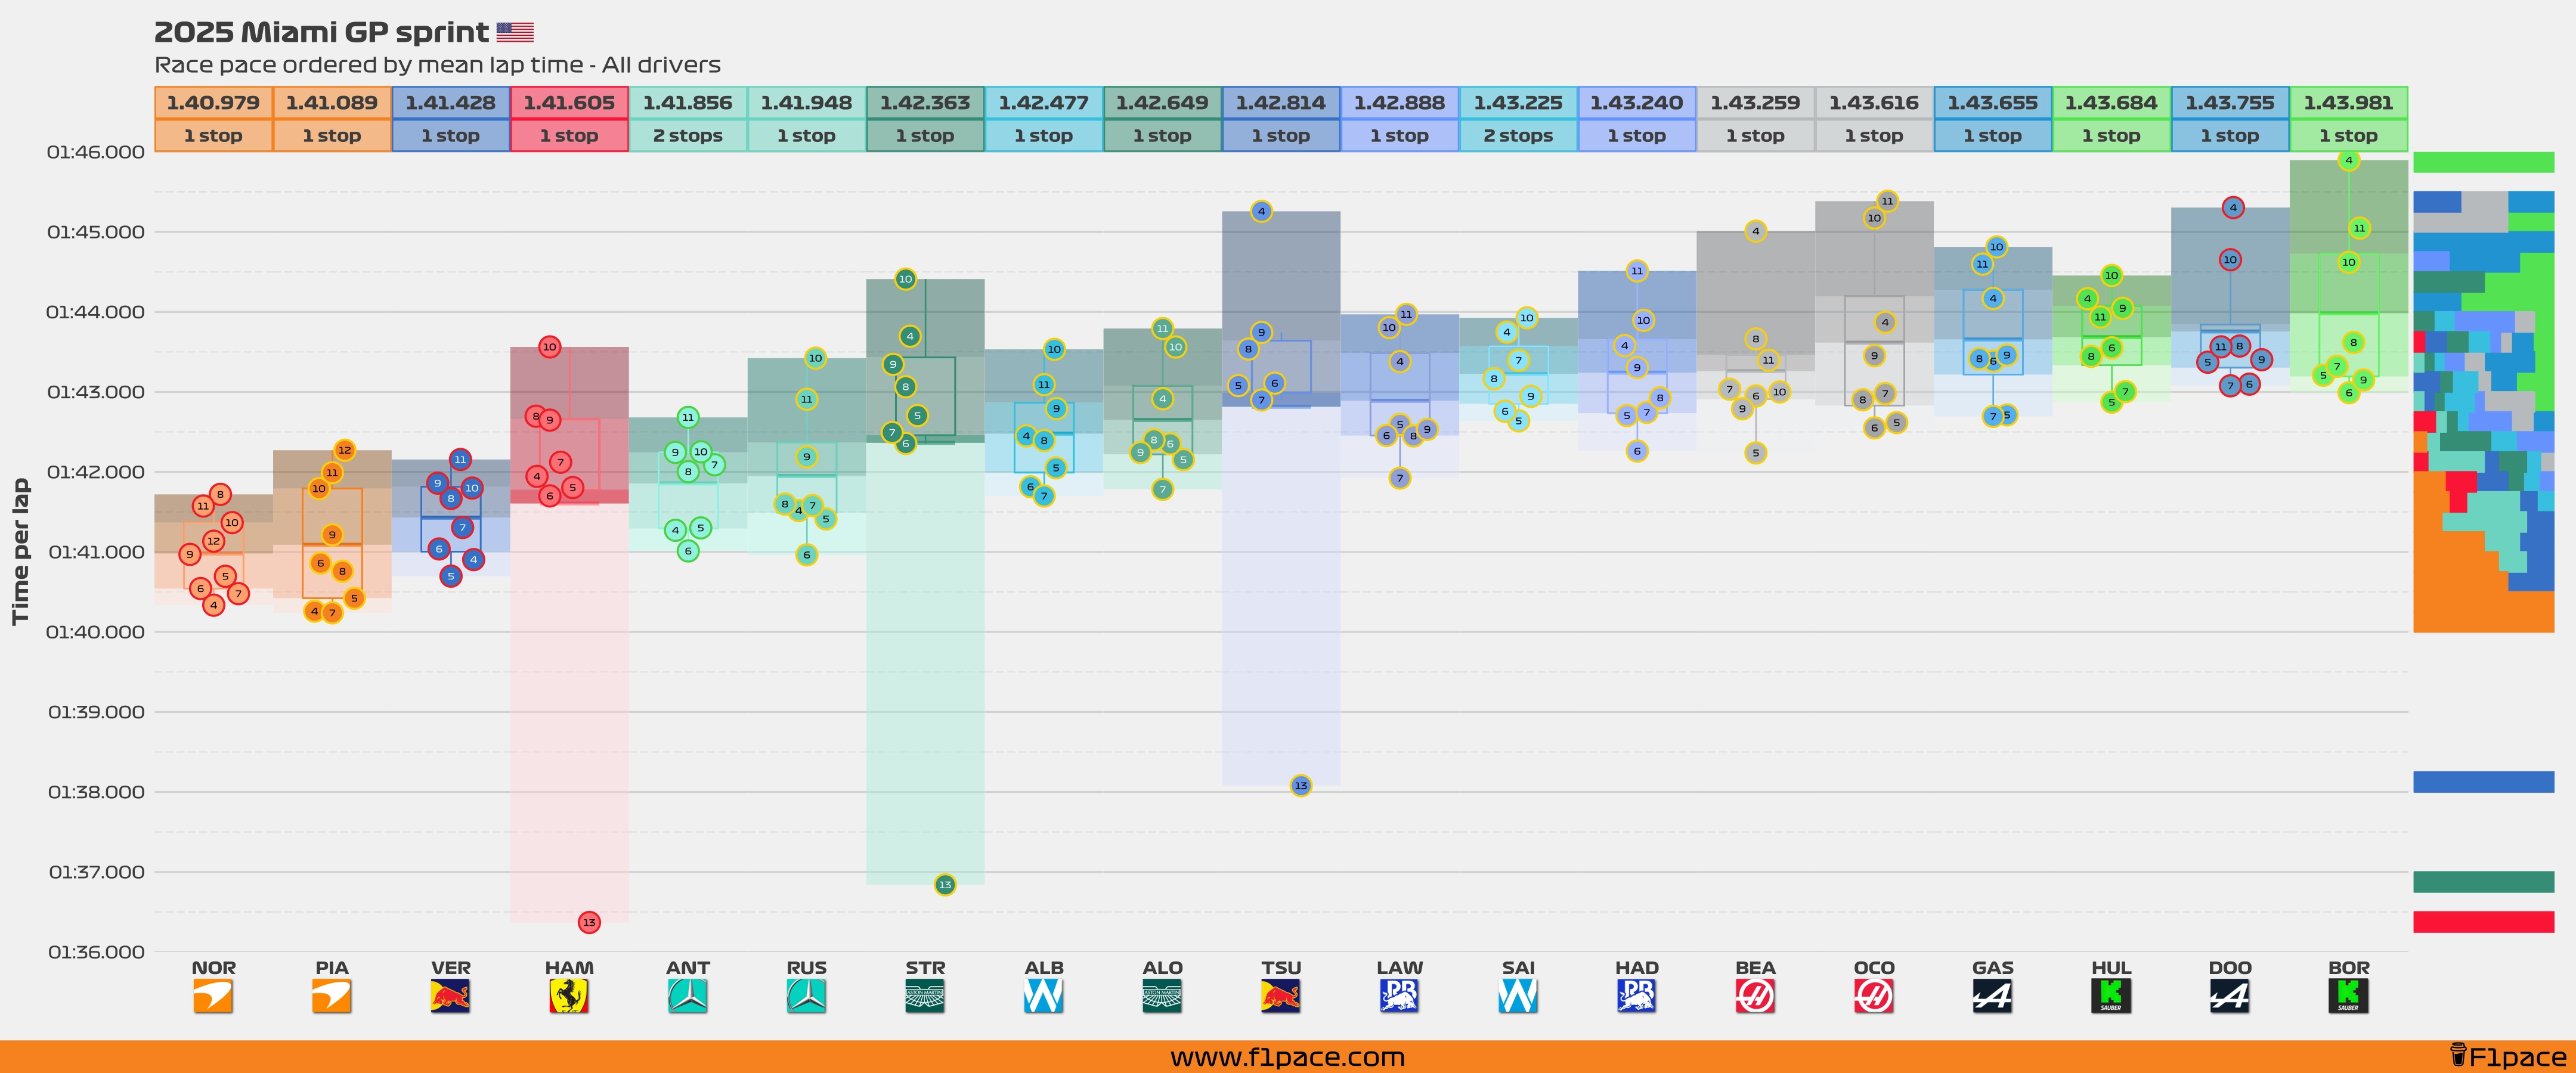Click the Sauber logo under HUL
The height and width of the screenshot is (1073, 2576).
pyautogui.click(x=2111, y=996)
